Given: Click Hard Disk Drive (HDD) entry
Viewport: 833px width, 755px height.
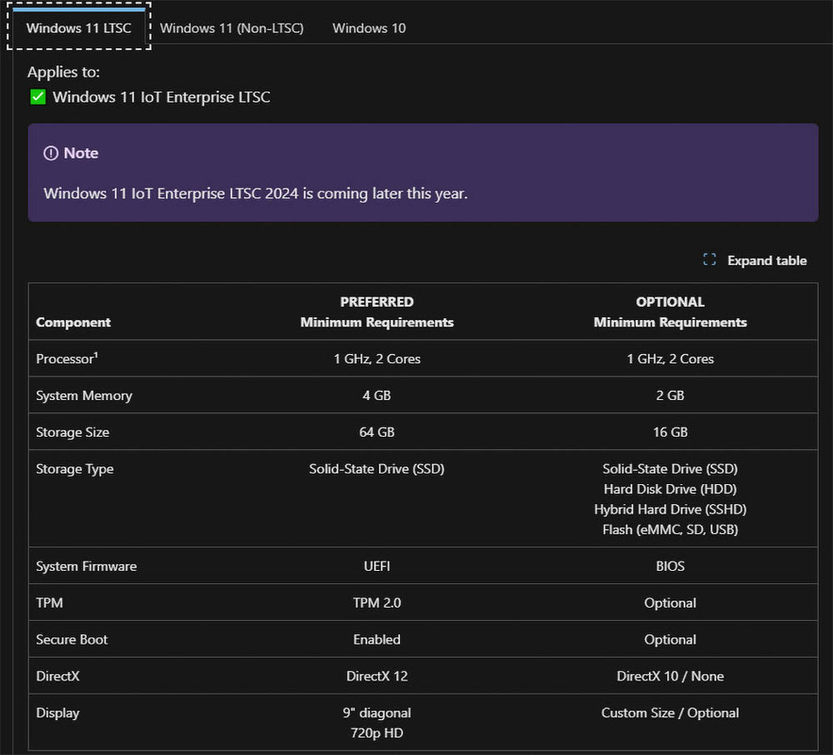Looking at the screenshot, I should point(670,489).
